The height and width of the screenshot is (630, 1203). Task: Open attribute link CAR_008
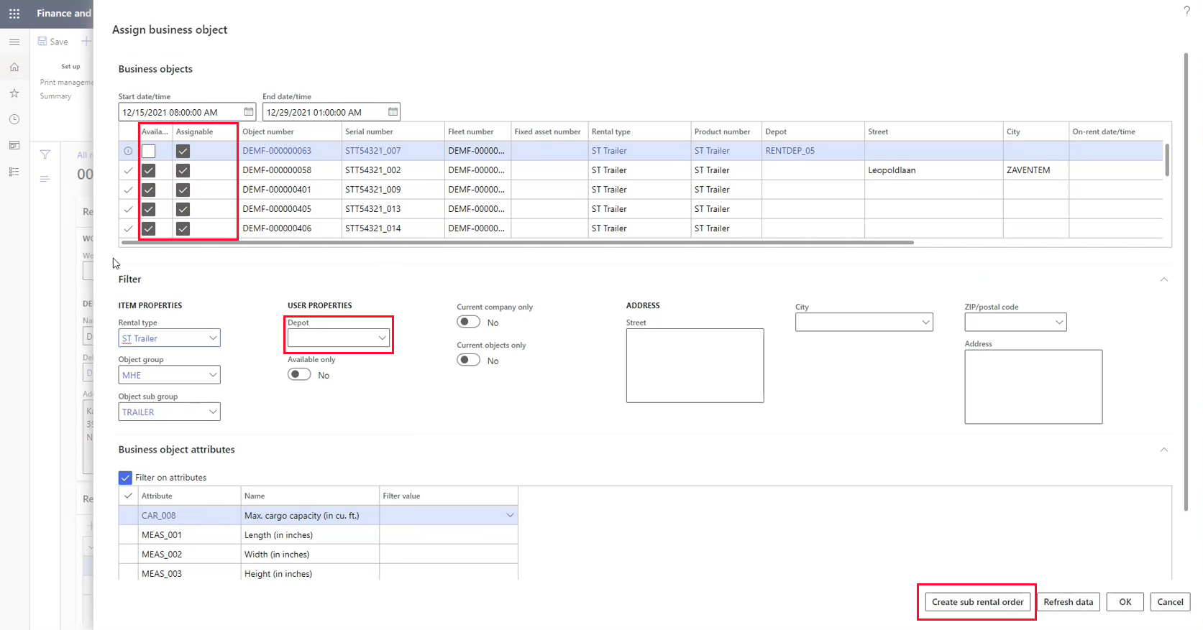(x=158, y=516)
